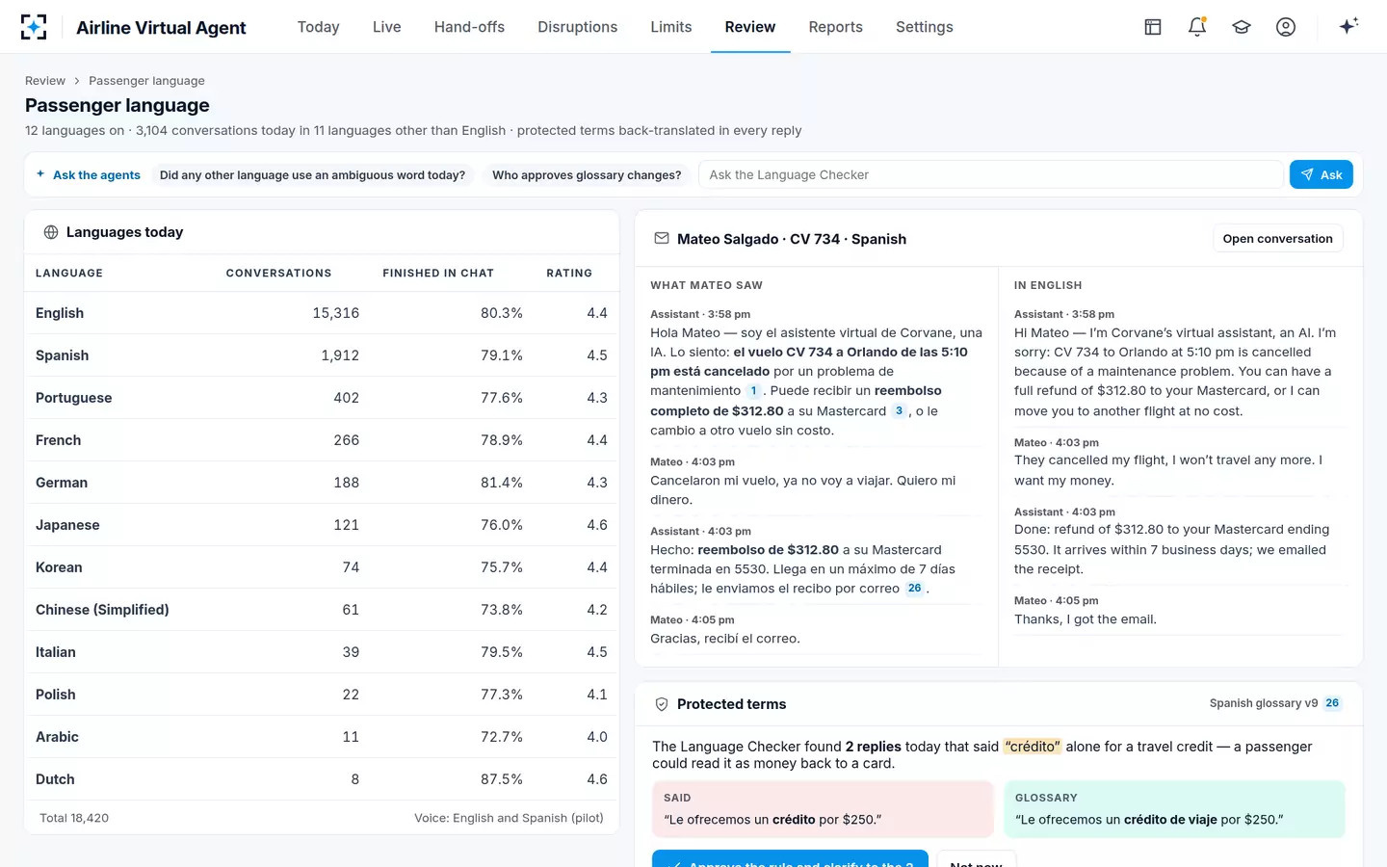Image resolution: width=1387 pixels, height=867 pixels.
Task: Open the Settings tab
Action: (x=924, y=27)
